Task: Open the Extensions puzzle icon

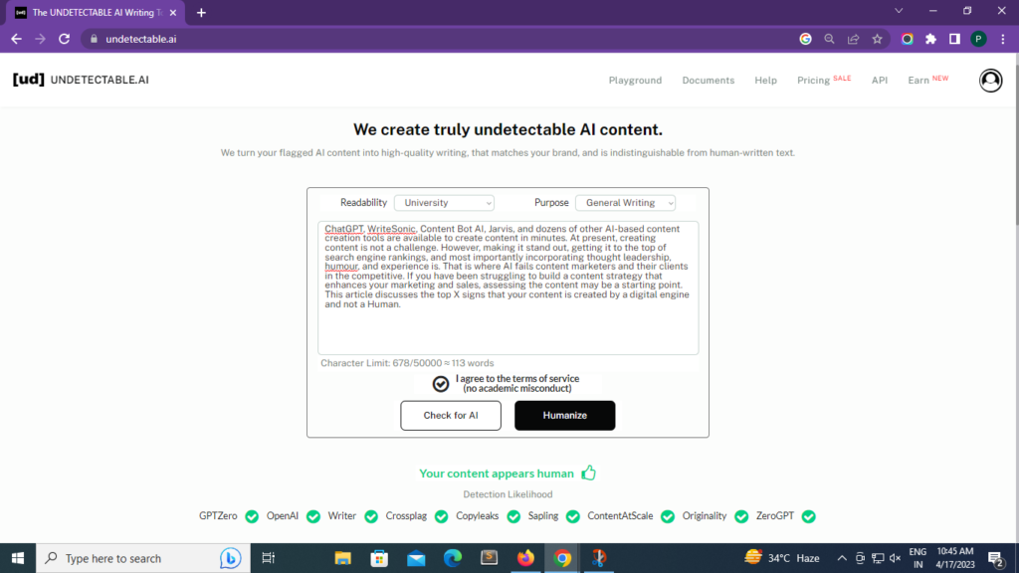Action: coord(930,39)
